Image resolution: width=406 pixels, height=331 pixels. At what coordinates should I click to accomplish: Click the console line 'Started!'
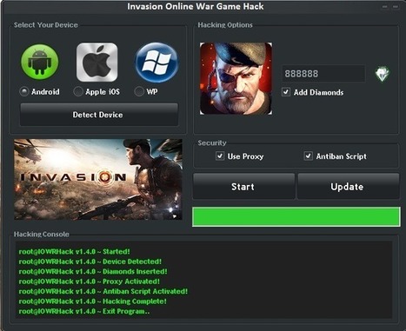74,251
